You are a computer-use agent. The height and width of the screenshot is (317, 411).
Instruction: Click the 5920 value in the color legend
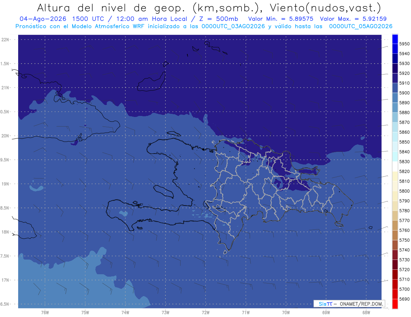(x=404, y=73)
